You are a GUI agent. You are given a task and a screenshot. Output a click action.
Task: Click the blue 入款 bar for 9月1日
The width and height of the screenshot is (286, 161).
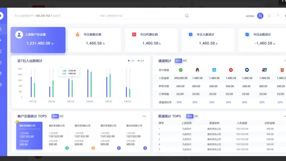click(x=31, y=87)
